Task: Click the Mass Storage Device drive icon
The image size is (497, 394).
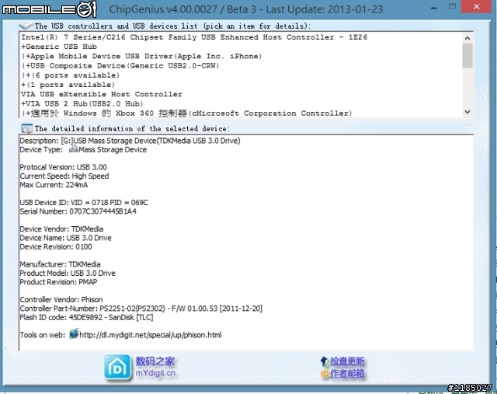Action: (73, 149)
